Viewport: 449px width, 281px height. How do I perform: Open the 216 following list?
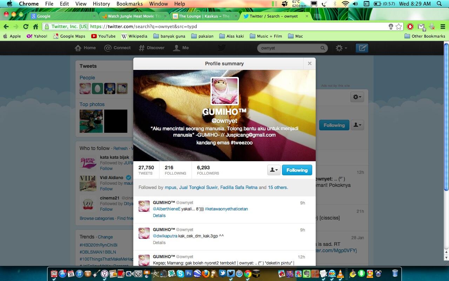[x=175, y=170]
